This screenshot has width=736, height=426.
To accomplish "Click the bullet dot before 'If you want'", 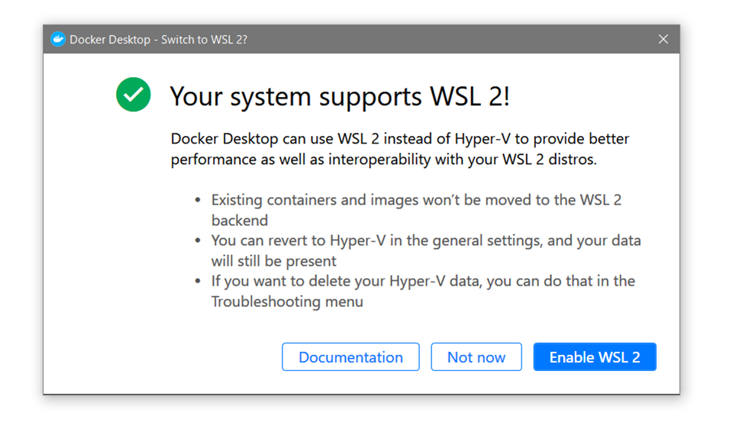I will coord(199,281).
